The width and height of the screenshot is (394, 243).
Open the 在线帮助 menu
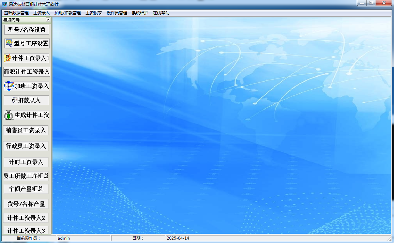pos(161,13)
